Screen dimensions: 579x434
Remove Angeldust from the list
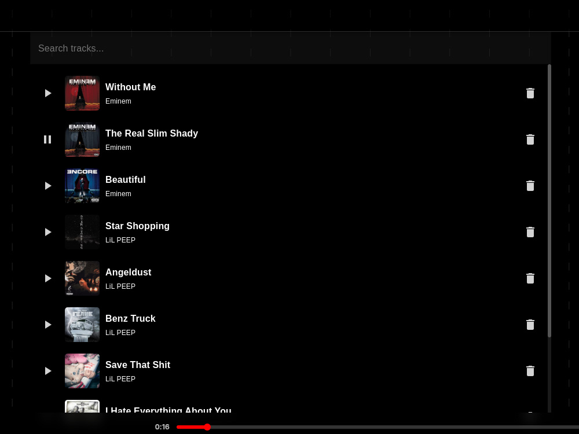[530, 278]
